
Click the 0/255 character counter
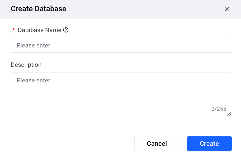click(219, 109)
